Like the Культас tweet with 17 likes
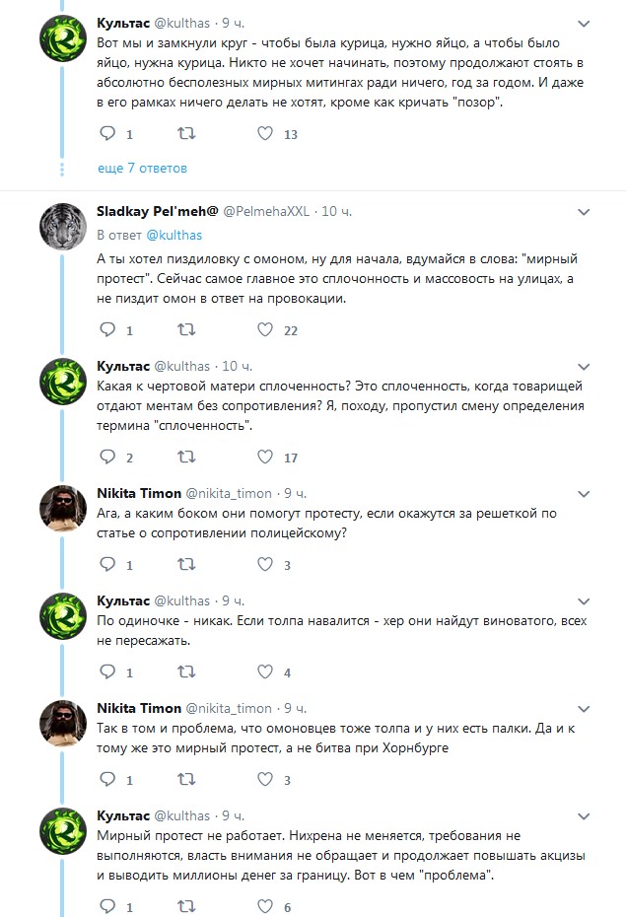Image resolution: width=626 pixels, height=917 pixels. 264,457
